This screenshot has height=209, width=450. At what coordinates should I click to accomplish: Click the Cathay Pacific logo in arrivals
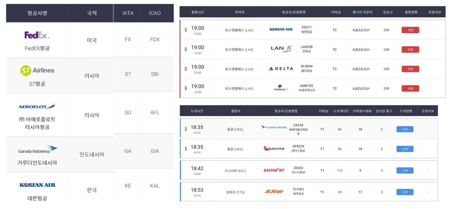pyautogui.click(x=274, y=127)
